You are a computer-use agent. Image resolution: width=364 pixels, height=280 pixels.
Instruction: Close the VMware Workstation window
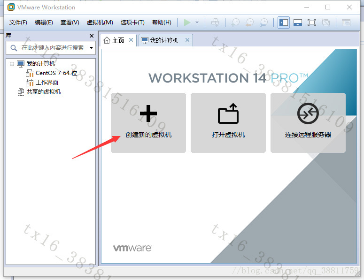(x=349, y=7)
